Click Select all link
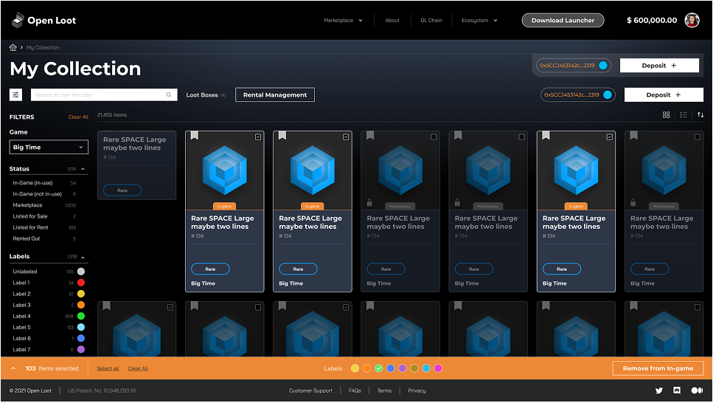Image resolution: width=713 pixels, height=403 pixels. (x=108, y=368)
